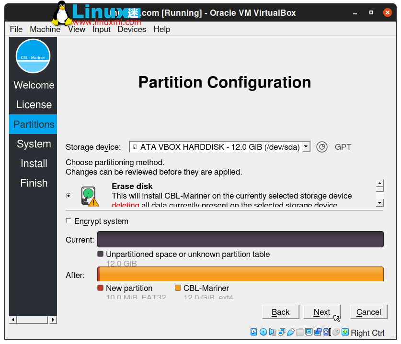Click the sidebar scroll right arrow
The width and height of the screenshot is (401, 344).
pyautogui.click(x=53, y=320)
